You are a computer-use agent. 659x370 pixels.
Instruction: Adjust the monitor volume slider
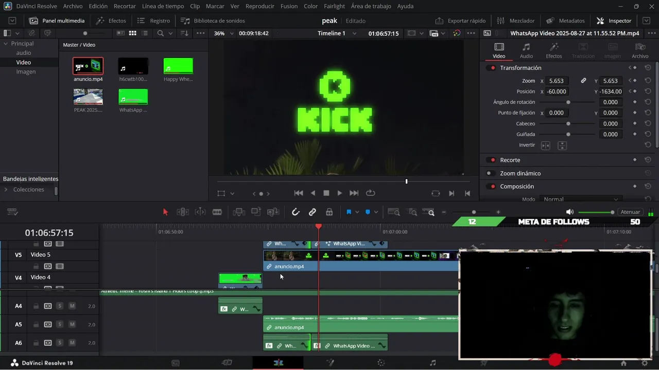click(596, 212)
